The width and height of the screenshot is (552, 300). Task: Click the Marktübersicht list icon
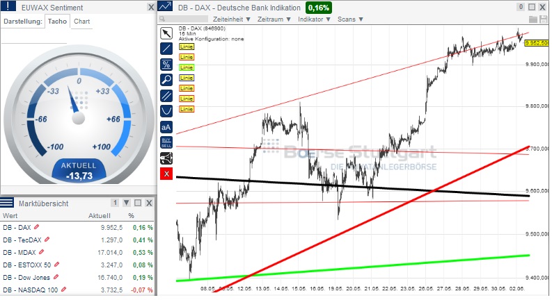(x=7, y=203)
